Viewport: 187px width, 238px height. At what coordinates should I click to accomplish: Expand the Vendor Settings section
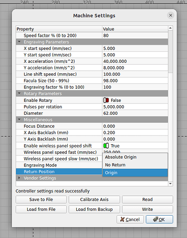(19, 178)
